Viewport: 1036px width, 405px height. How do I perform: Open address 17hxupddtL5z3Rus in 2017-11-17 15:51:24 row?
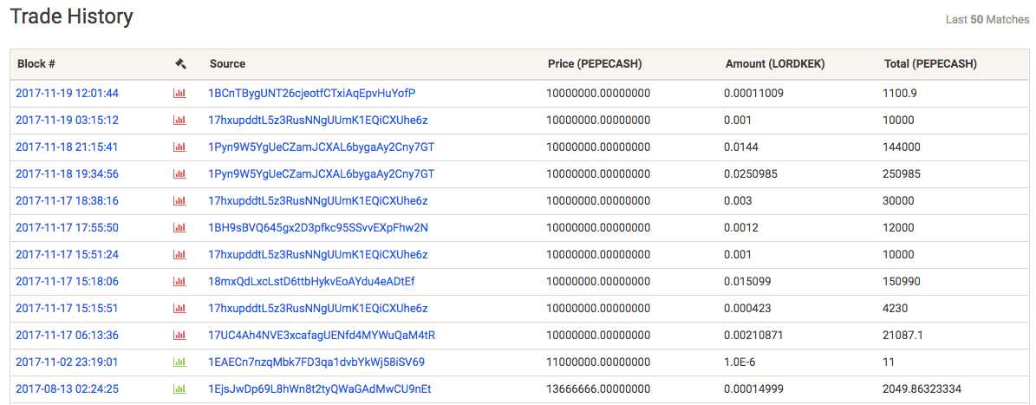pos(318,254)
